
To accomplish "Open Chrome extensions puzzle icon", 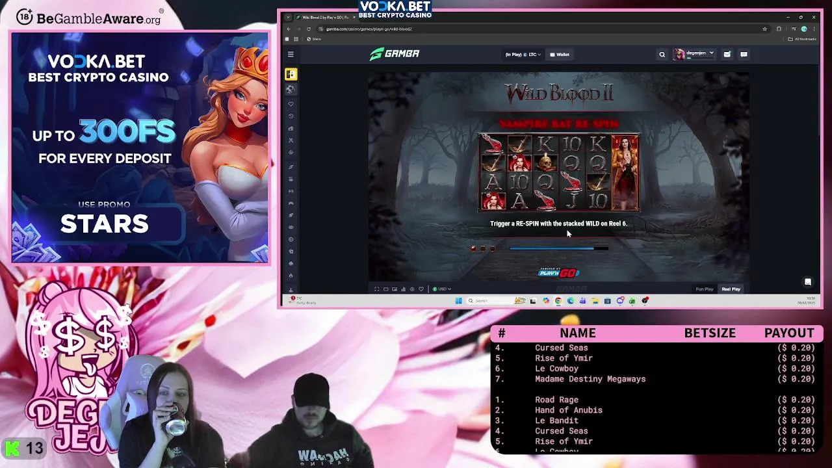I will (x=779, y=29).
